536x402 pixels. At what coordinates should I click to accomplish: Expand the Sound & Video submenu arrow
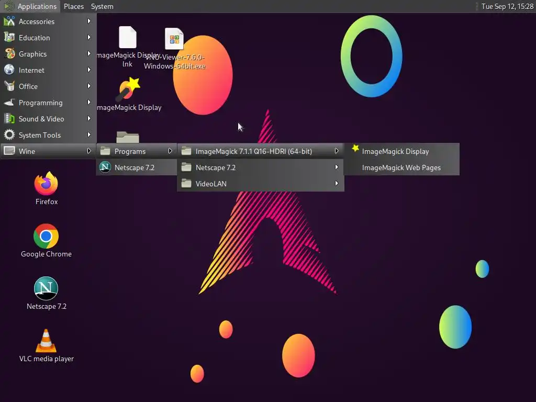click(x=89, y=119)
